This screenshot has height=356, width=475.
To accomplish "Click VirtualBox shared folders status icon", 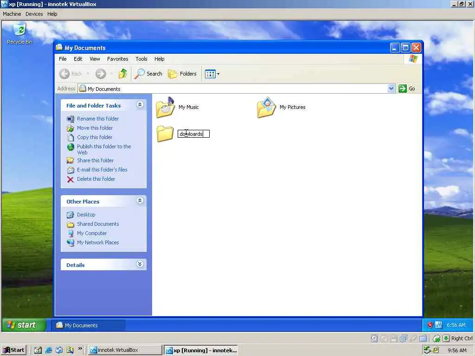I will [423, 338].
